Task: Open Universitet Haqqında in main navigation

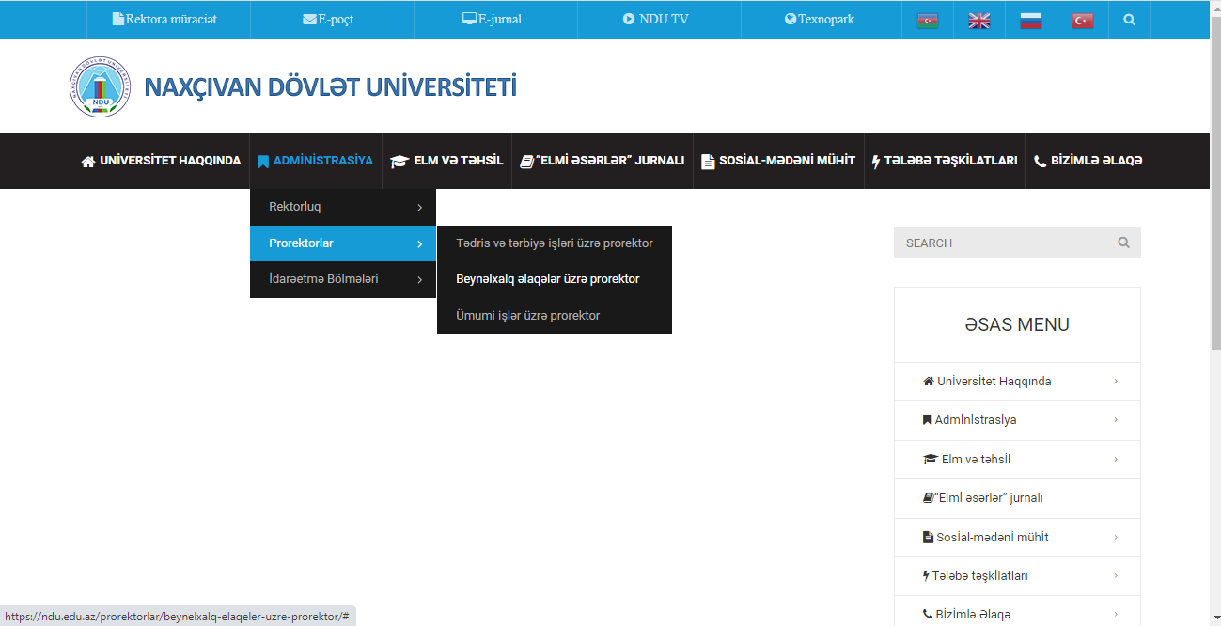Action: pyautogui.click(x=161, y=161)
